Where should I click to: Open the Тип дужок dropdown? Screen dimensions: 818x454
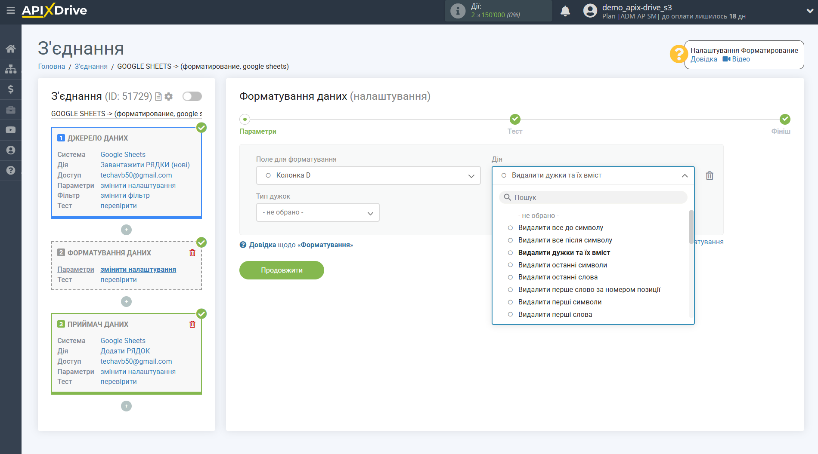pyautogui.click(x=318, y=212)
